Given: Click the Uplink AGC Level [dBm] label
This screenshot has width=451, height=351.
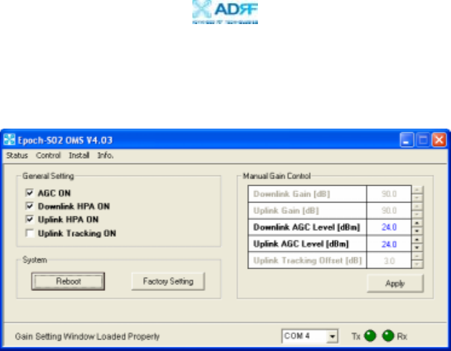Looking at the screenshot, I should 301,244.
